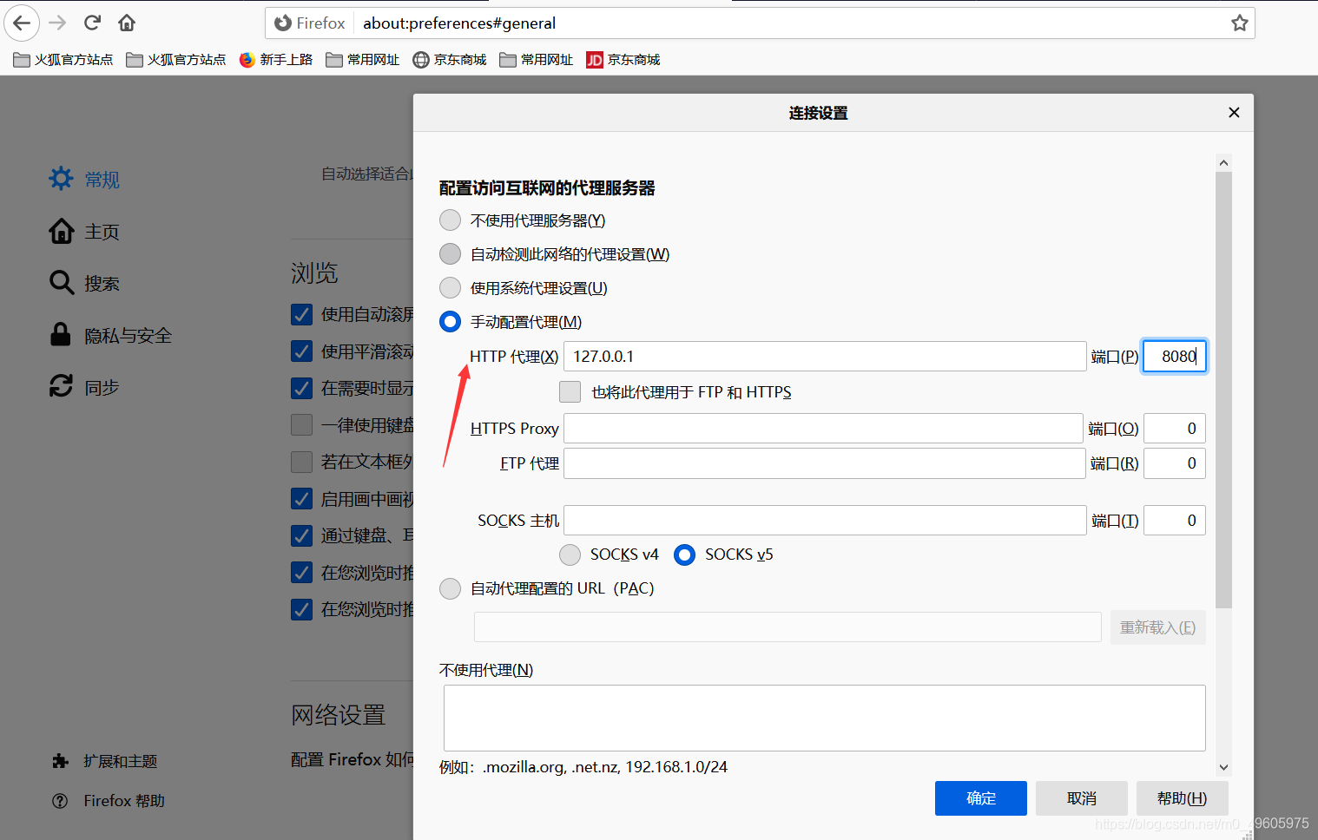Confirm settings with 确定 button
1318x840 pixels.
[981, 798]
